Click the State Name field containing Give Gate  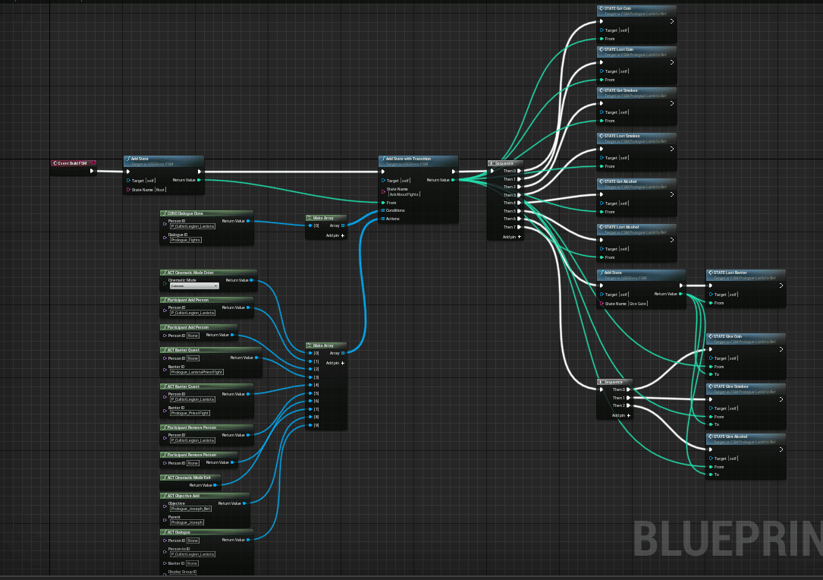tap(638, 304)
